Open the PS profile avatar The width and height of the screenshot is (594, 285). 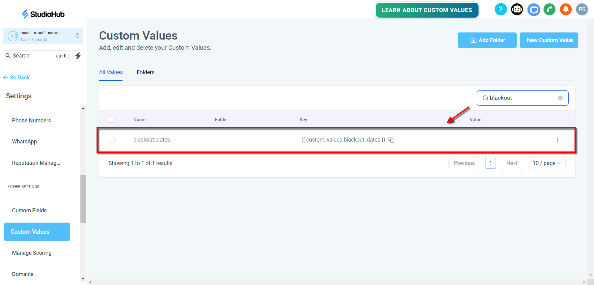pyautogui.click(x=582, y=9)
